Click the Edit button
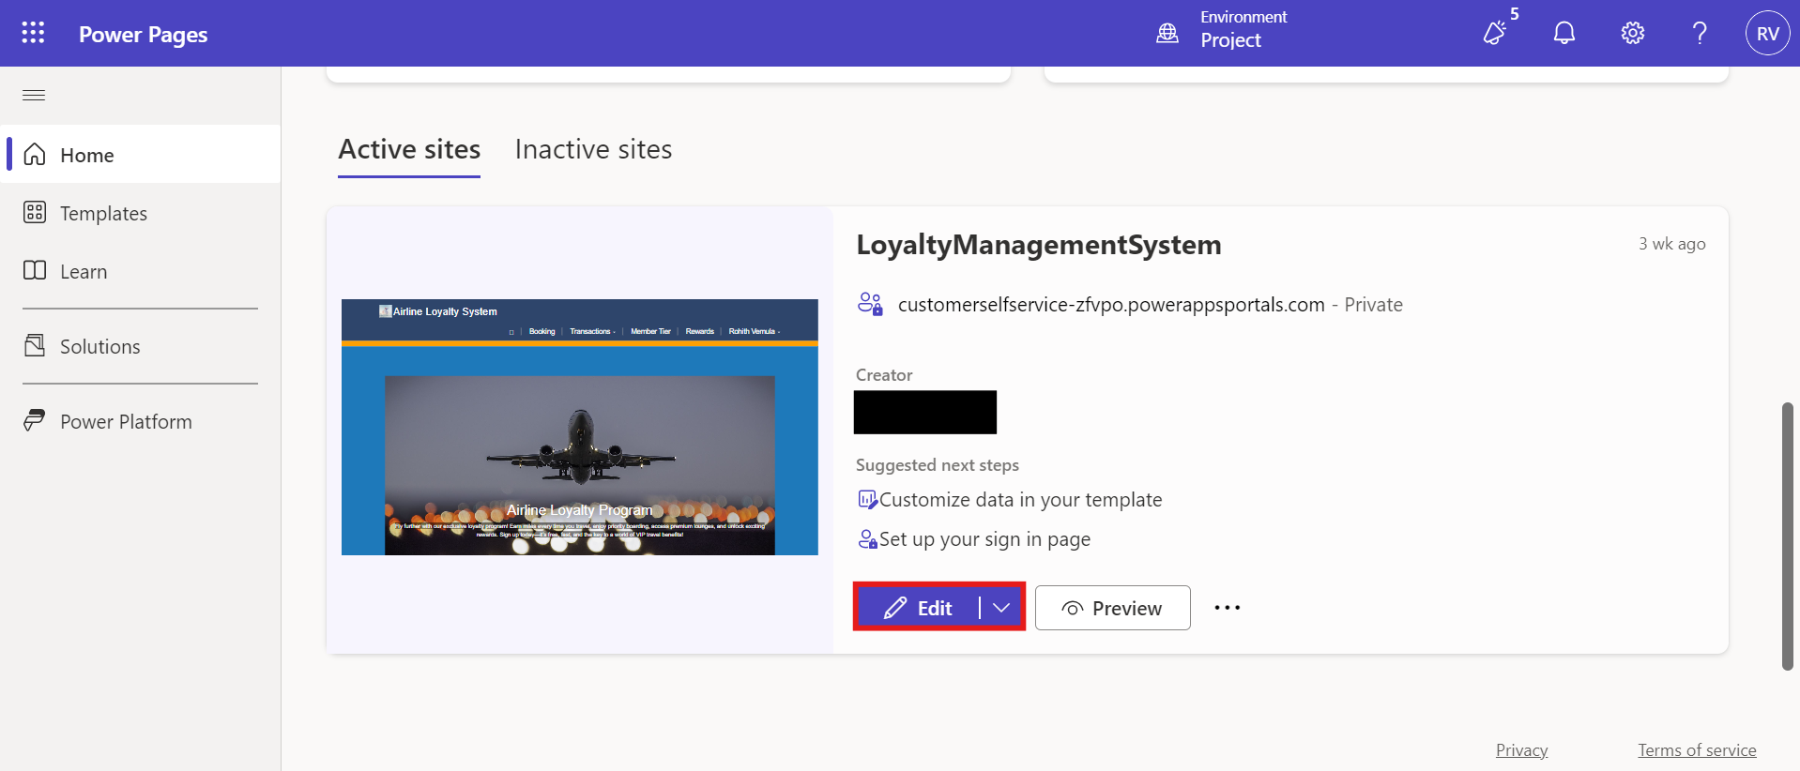The image size is (1800, 771). [918, 608]
